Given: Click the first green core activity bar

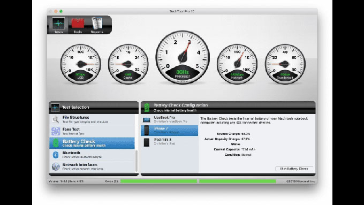Looking at the screenshot, I should [158, 181].
